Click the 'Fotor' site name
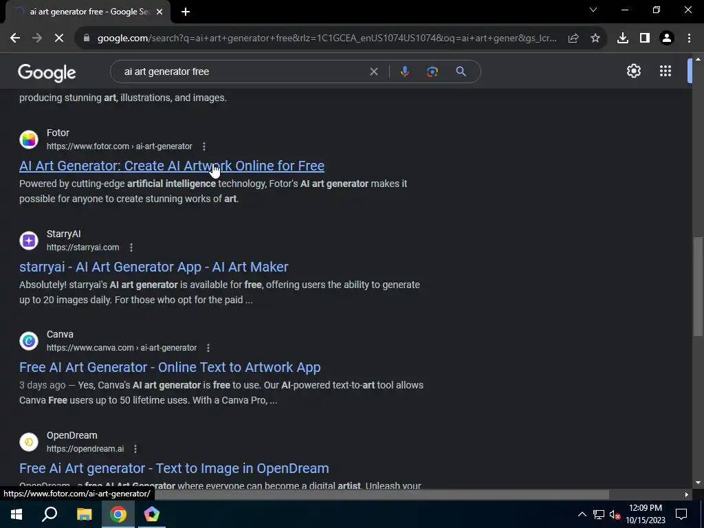 (58, 133)
